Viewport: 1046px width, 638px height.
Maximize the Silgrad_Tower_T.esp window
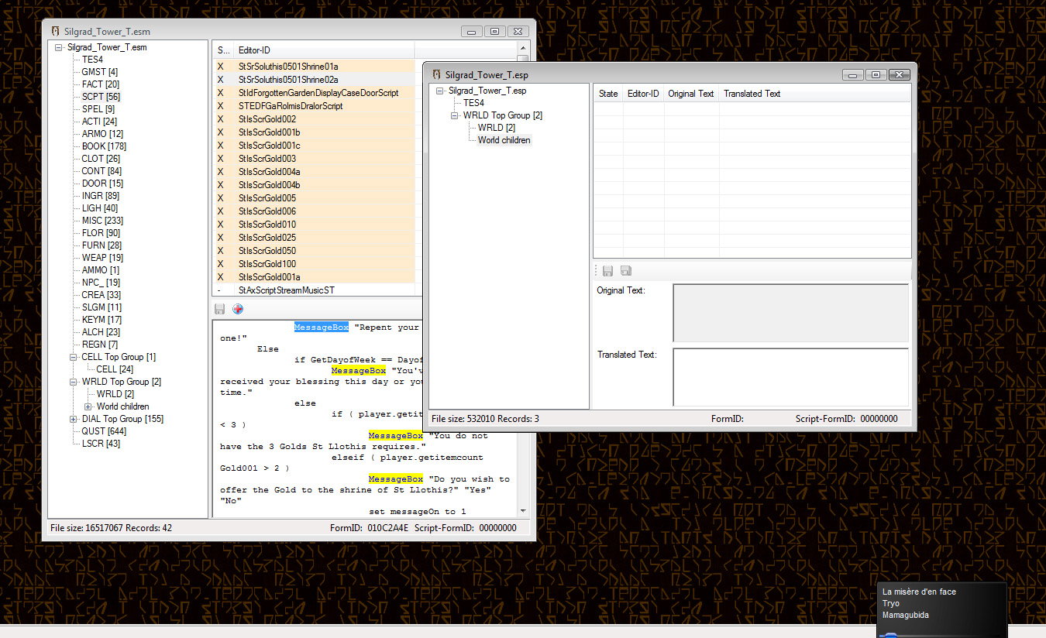point(876,74)
